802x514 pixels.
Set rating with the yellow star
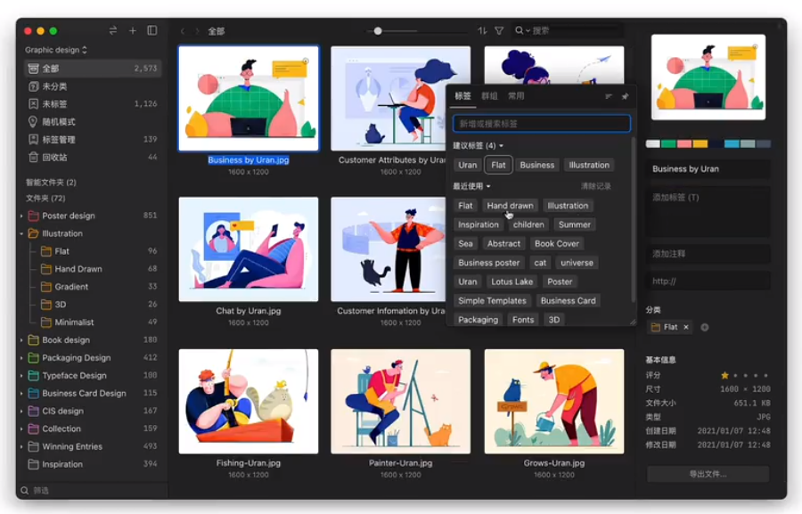point(724,375)
